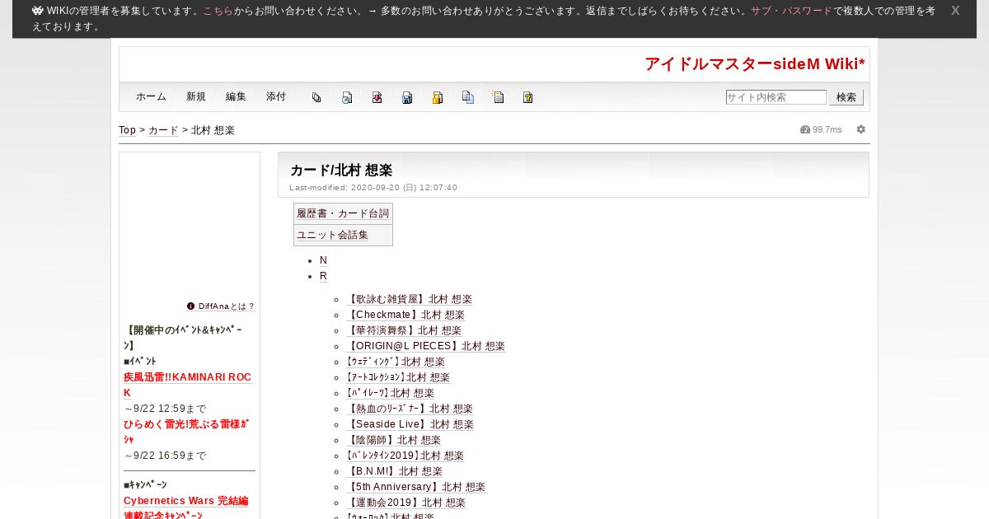Screen dimensions: 989x519
Task: Click the overlapping-pages copy icon in toolbar
Action: (x=316, y=97)
